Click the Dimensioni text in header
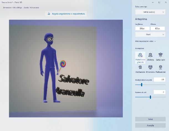The height and width of the screenshot is (131, 169). coord(13,8)
